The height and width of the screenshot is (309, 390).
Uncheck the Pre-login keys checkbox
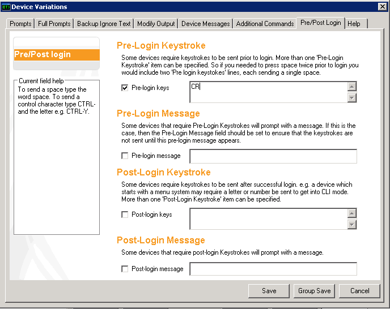[125, 88]
